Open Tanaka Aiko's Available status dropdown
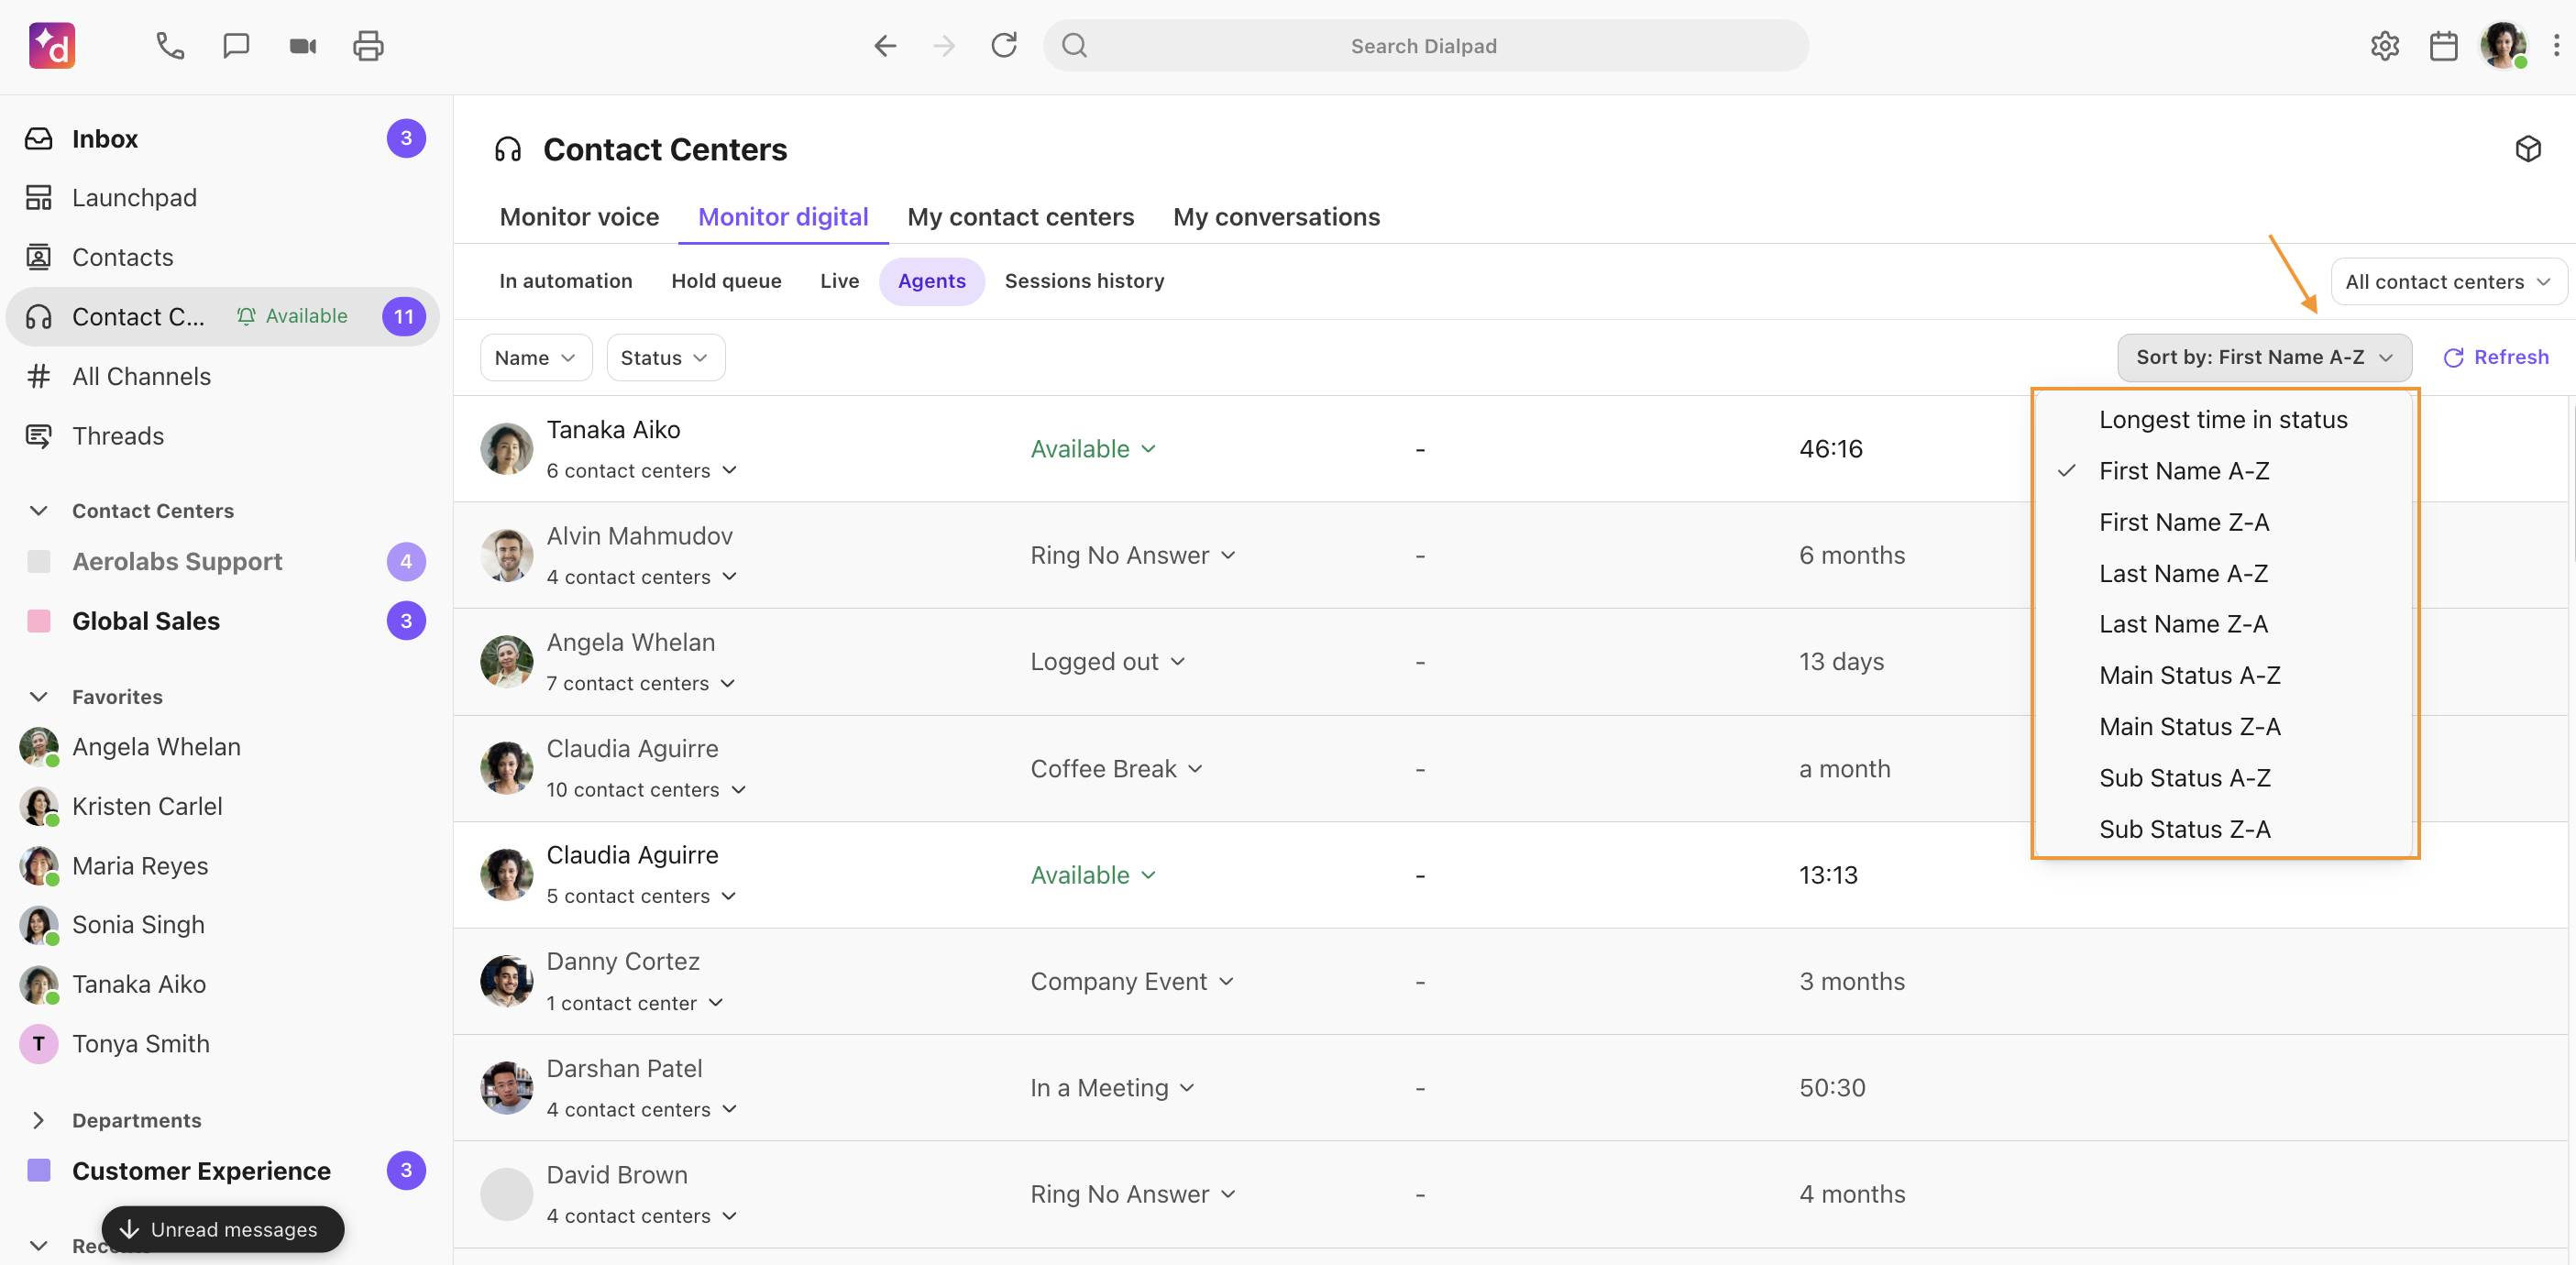This screenshot has height=1265, width=2576. click(1093, 449)
